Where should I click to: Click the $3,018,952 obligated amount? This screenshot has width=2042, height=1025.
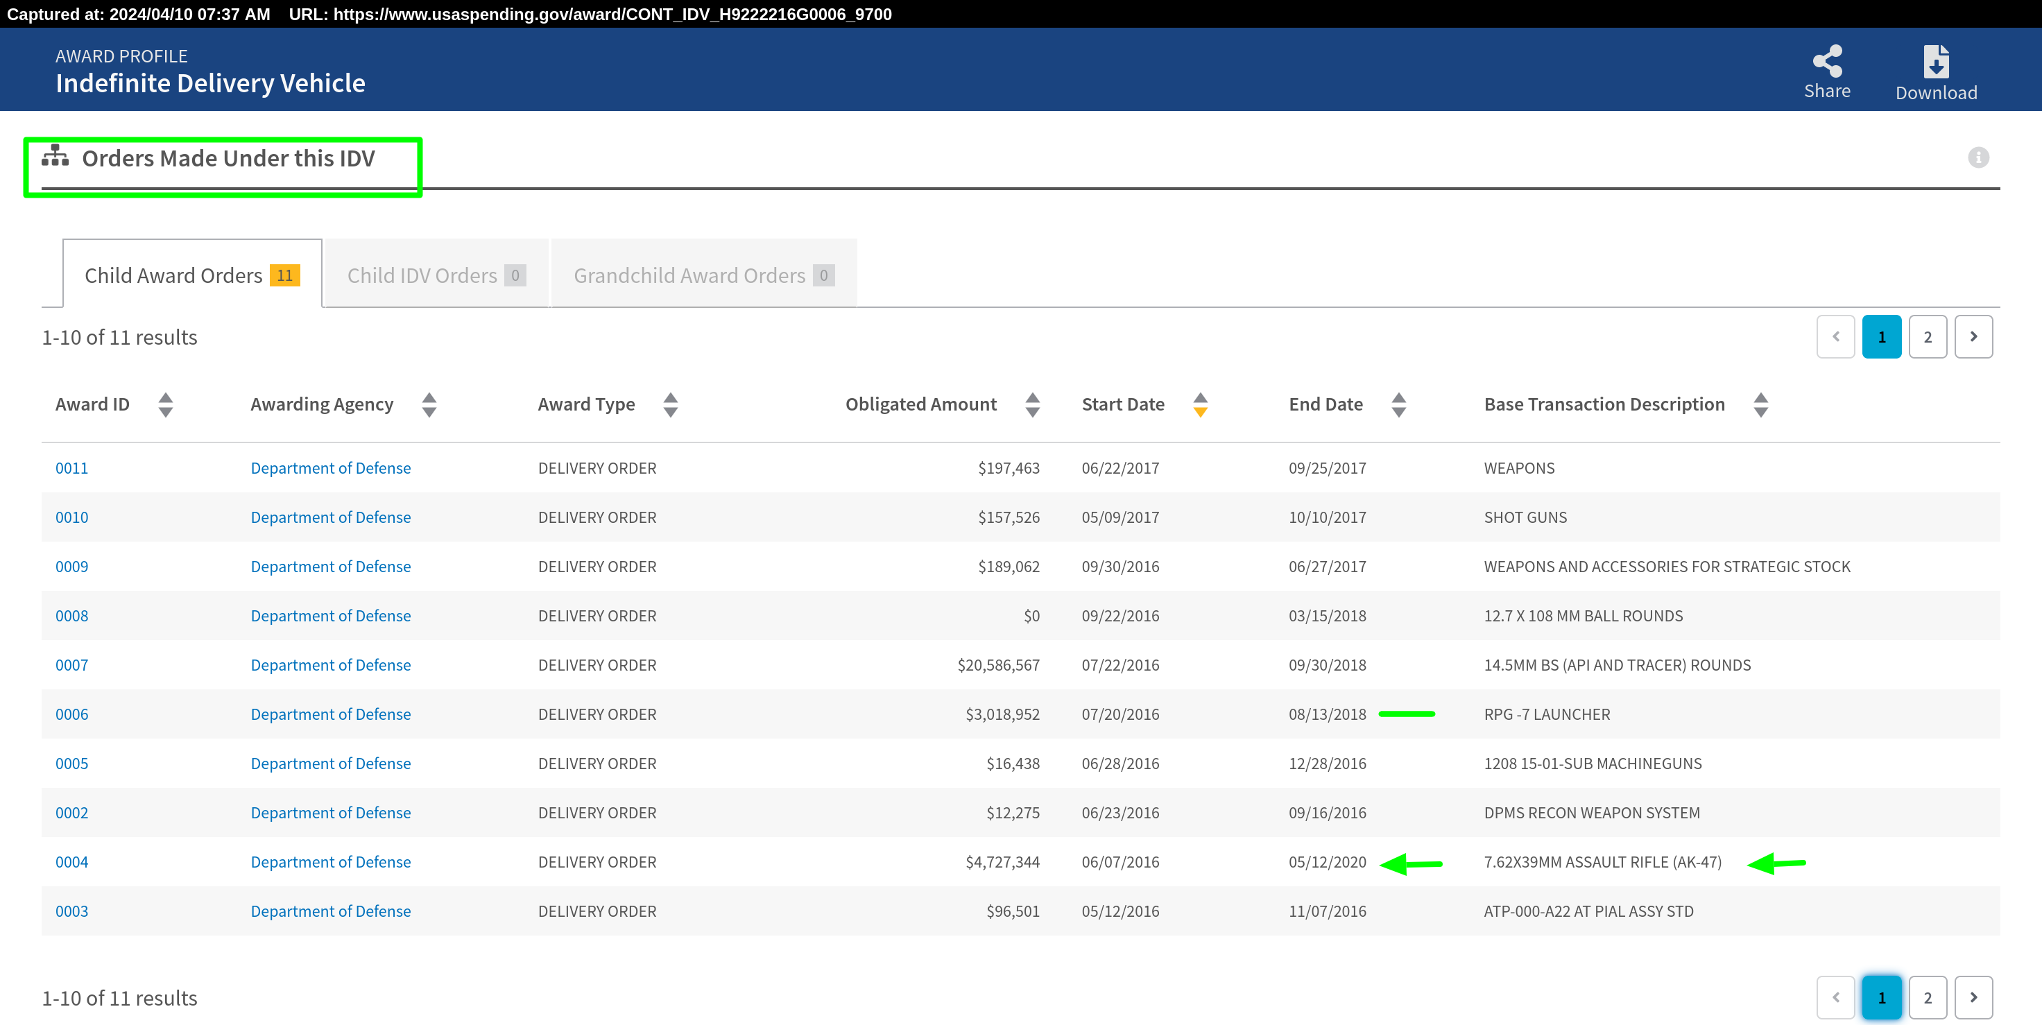1002,714
